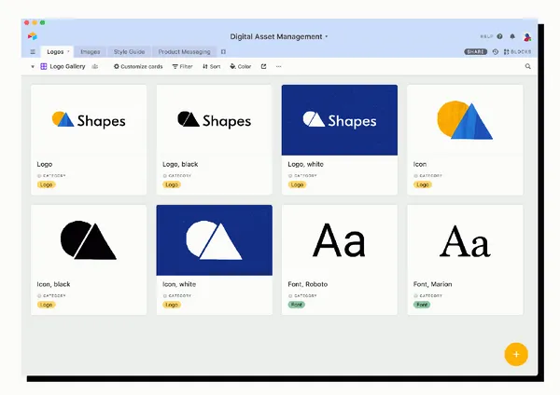The height and width of the screenshot is (395, 560).
Task: Open the Logos tab dropdown arrow
Action: (68, 51)
